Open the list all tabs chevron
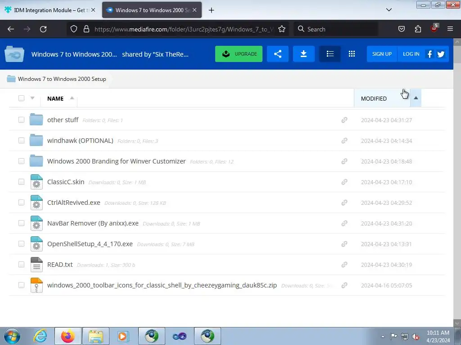 (x=389, y=10)
